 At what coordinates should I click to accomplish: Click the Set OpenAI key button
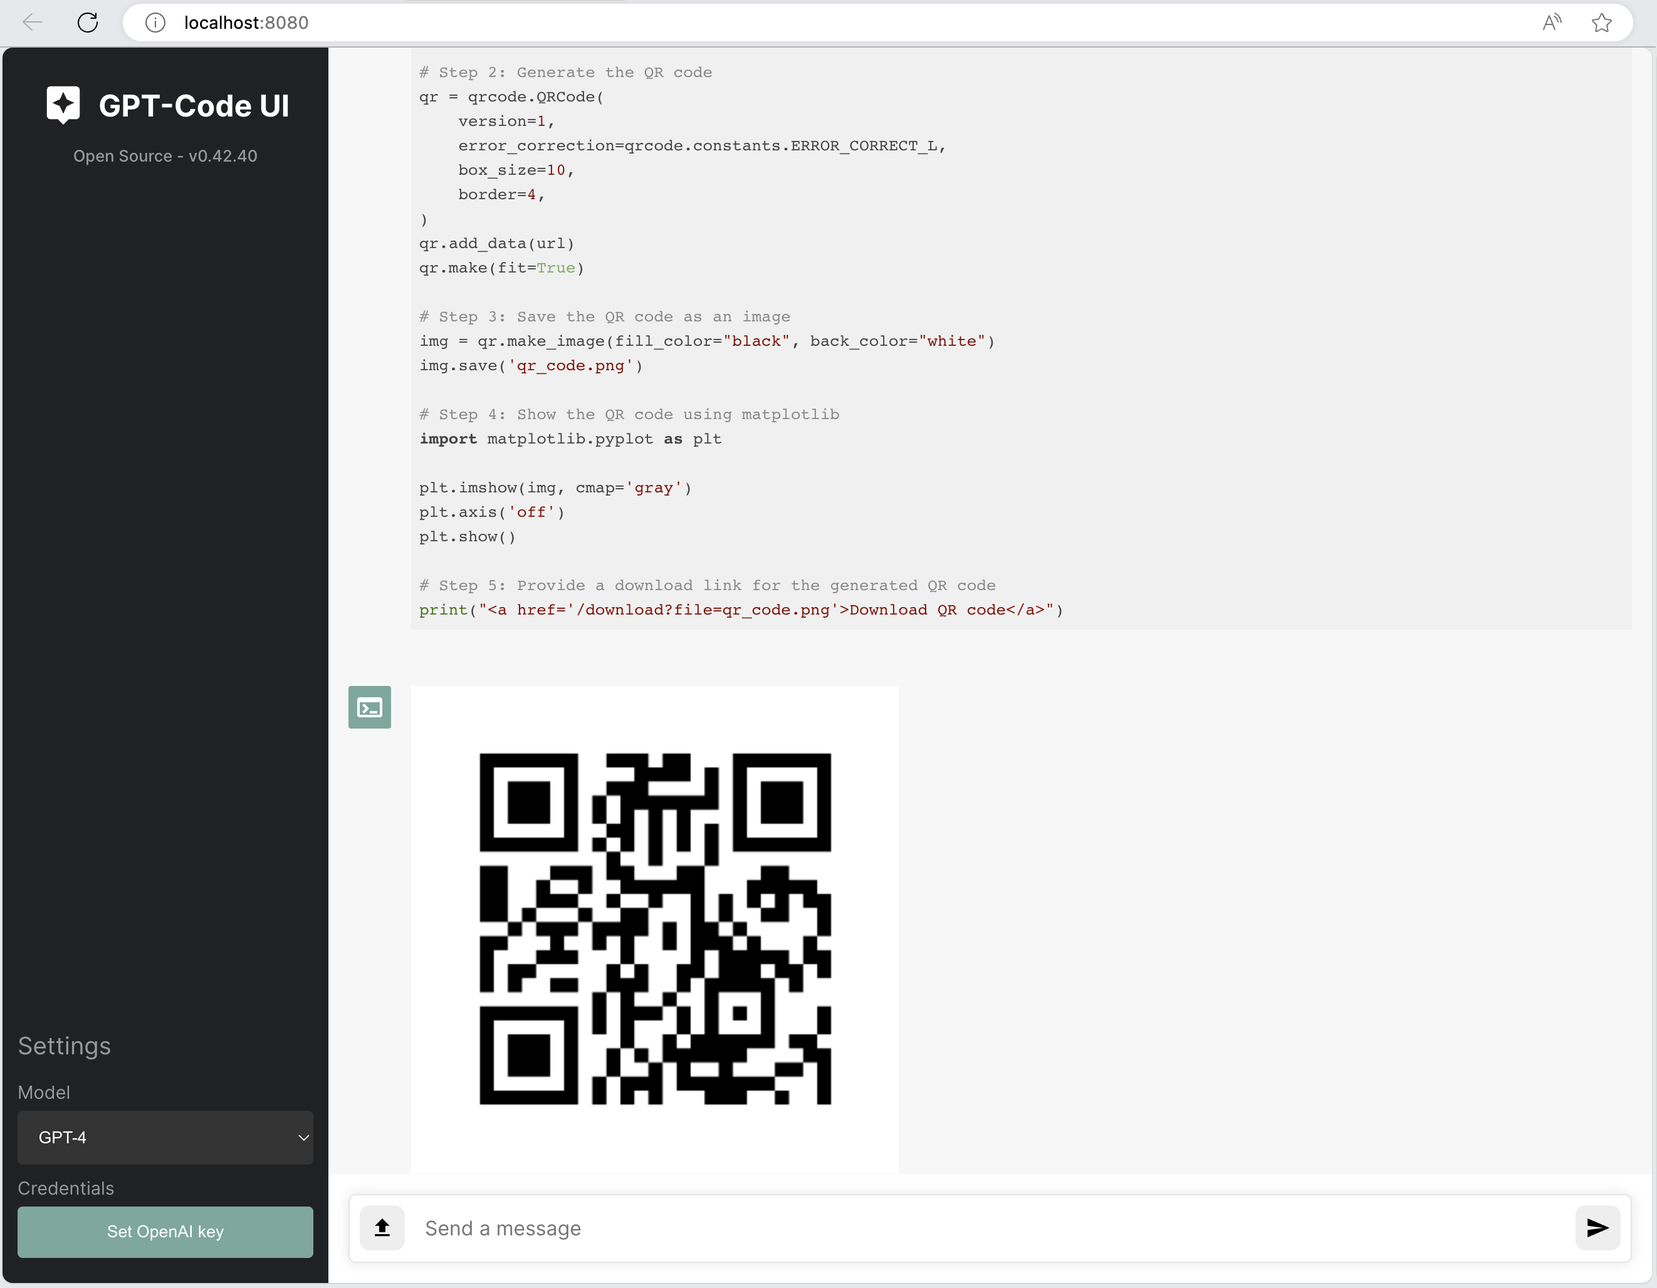point(165,1232)
